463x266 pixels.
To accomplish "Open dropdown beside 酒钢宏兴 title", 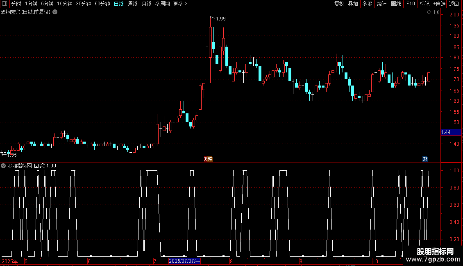I will [x=55, y=12].
